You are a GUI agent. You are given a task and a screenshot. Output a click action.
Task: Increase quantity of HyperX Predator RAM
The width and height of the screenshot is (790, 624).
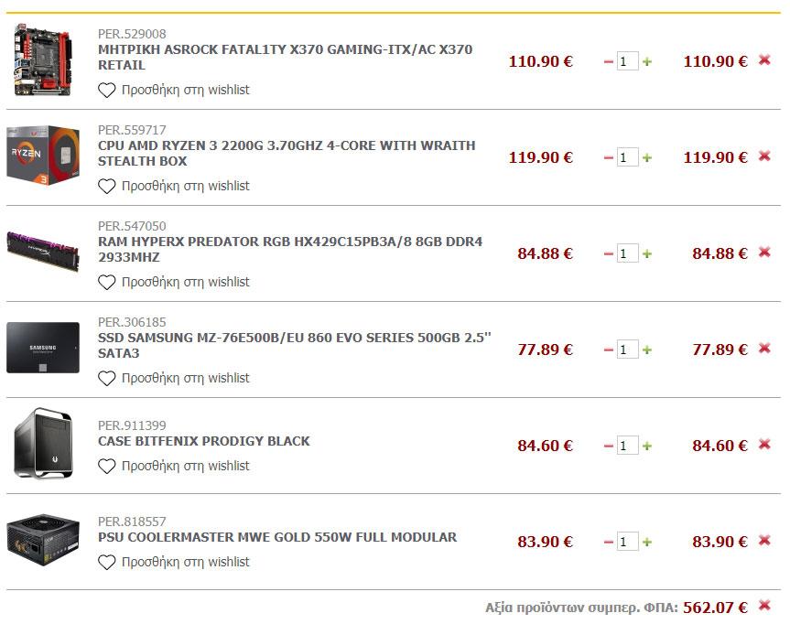click(x=647, y=253)
